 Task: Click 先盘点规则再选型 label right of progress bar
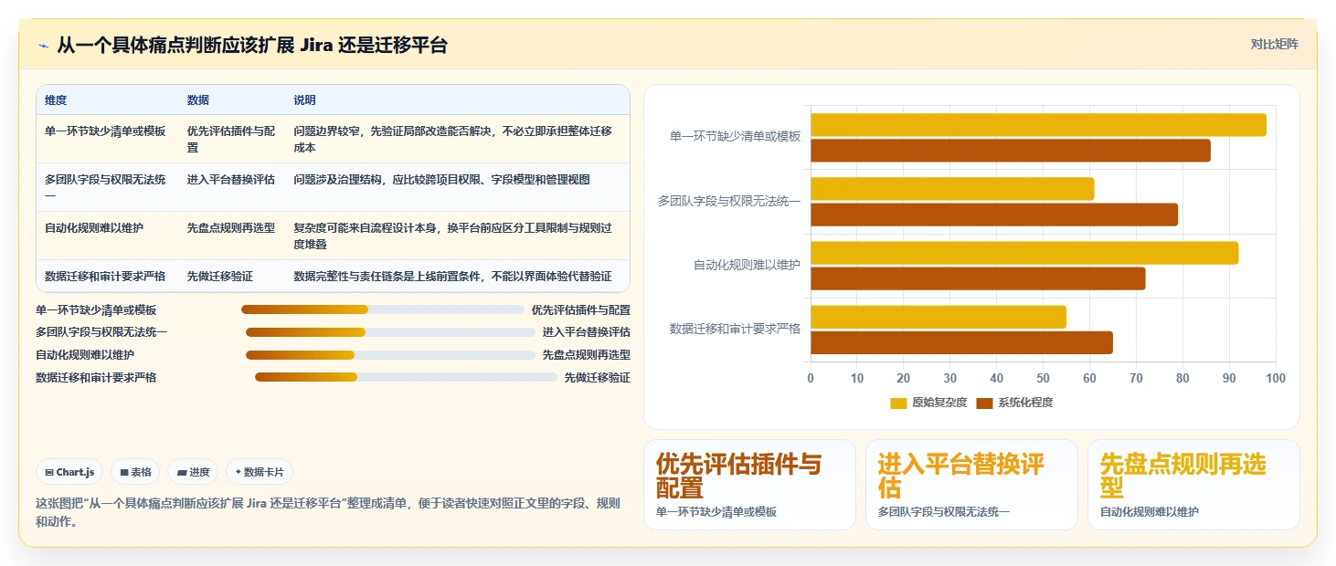point(587,355)
